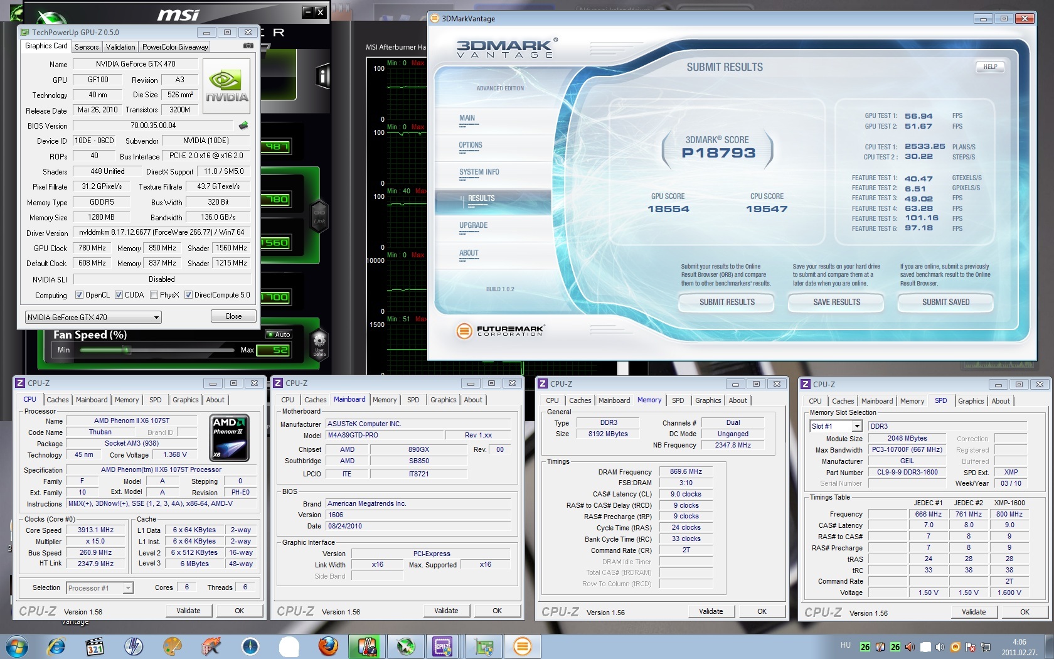Click the NVIDIA logo in GPU-Z

pos(227,86)
